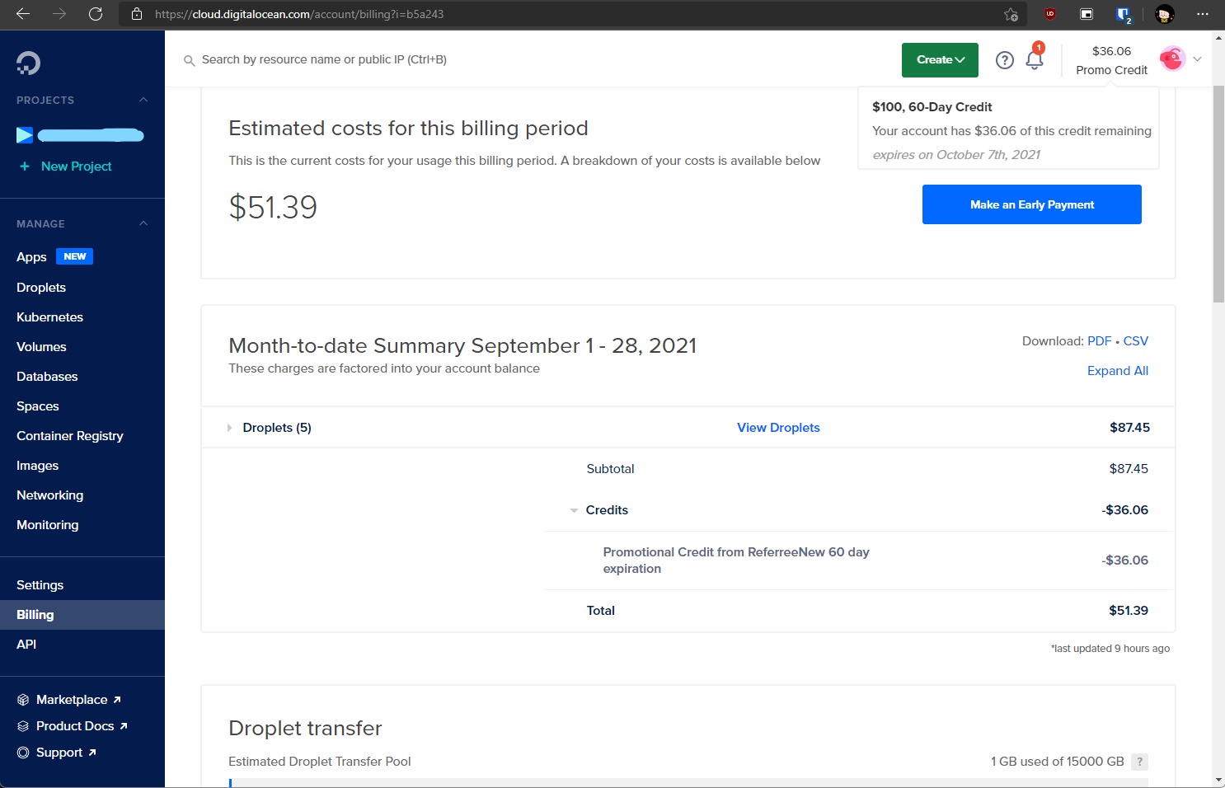Viewport: 1225px width, 788px height.
Task: Click the DigitalOcean logo in sidebar
Action: pos(28,63)
